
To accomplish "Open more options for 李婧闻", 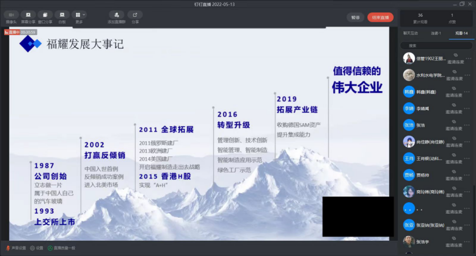I will (468, 108).
